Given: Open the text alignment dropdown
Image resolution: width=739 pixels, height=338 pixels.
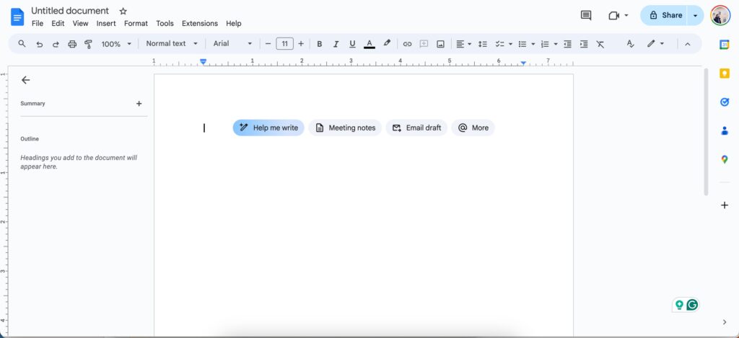Looking at the screenshot, I should 464,44.
